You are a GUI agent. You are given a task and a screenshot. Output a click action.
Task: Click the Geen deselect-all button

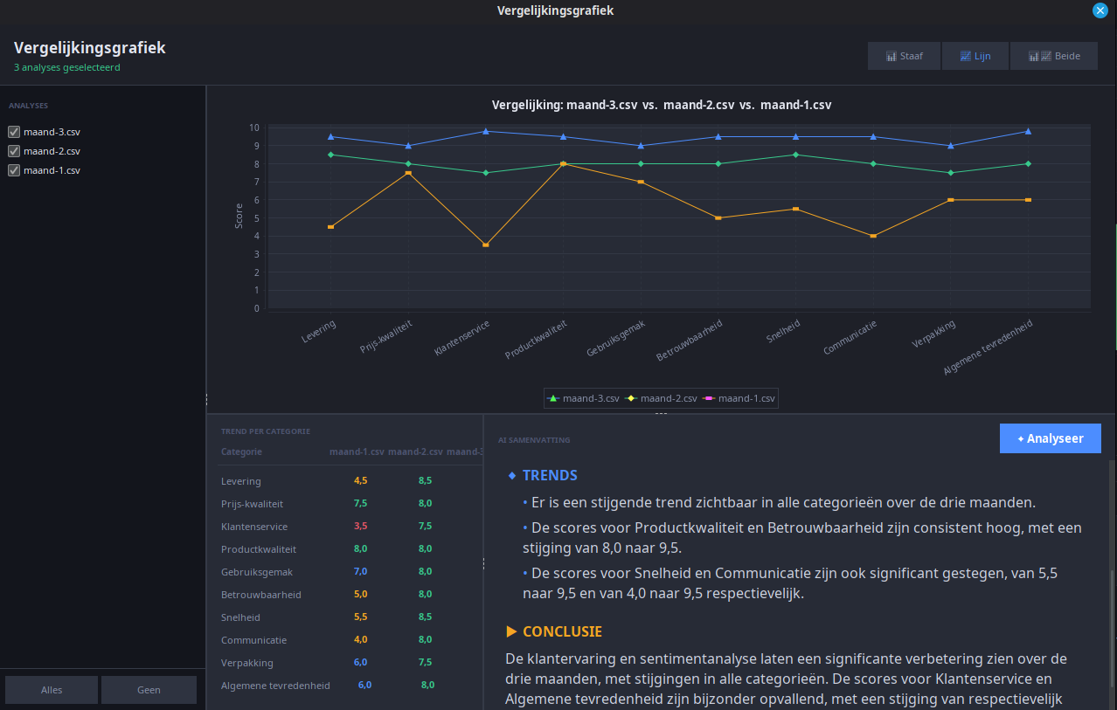click(149, 690)
